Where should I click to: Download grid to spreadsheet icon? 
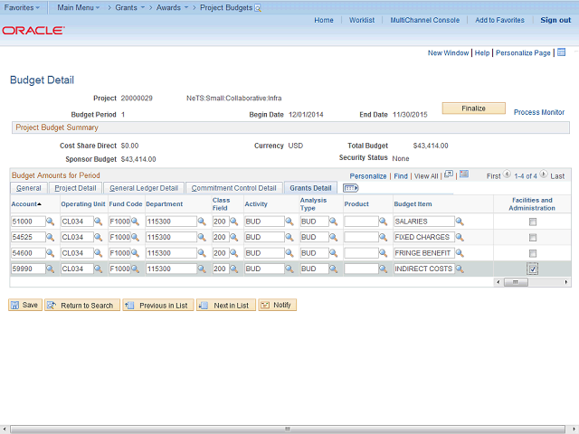pyautogui.click(x=463, y=175)
